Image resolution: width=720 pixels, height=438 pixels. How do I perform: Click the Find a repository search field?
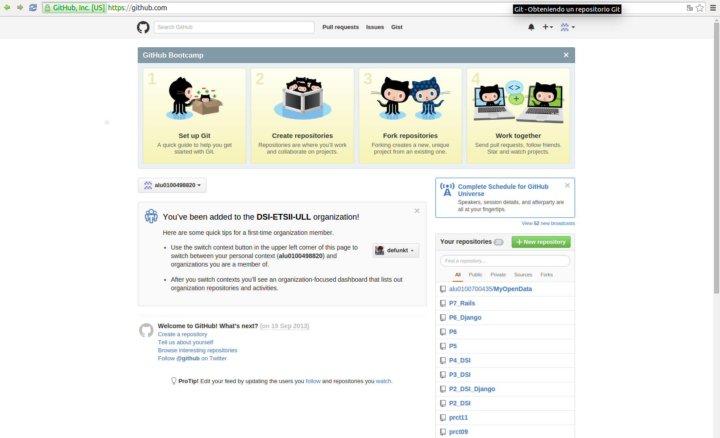[x=505, y=260]
